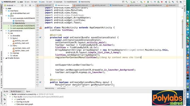Click Collapse All icon in Project panel
The height and width of the screenshot is (106, 190).
pos(26,5)
